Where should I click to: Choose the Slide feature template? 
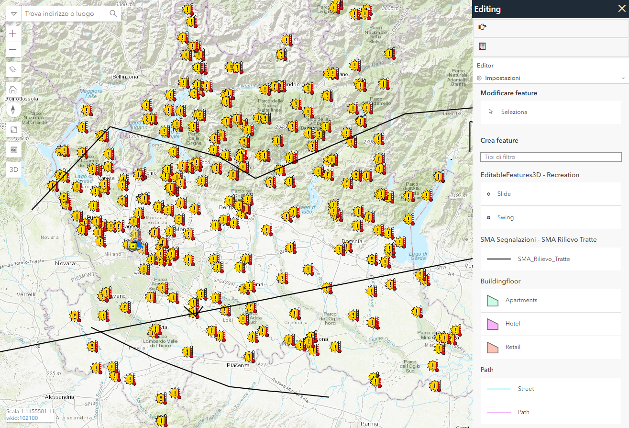[x=551, y=194]
